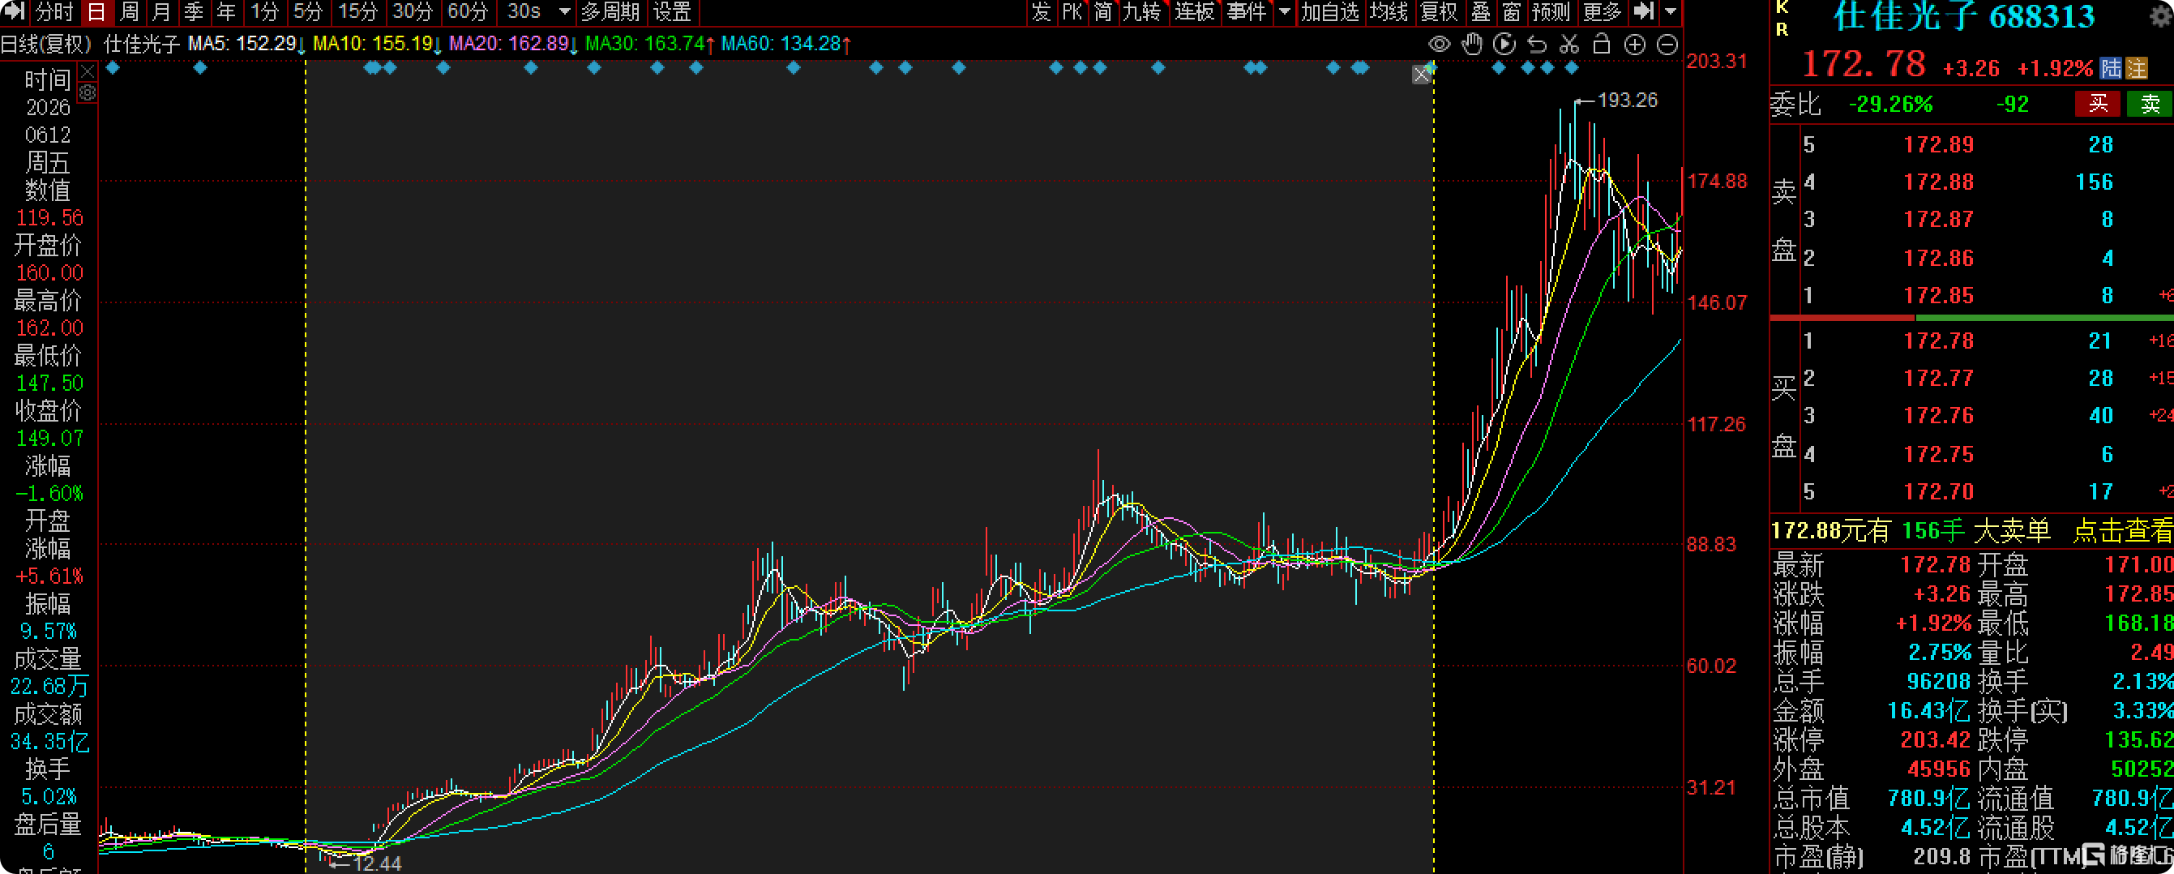Select the 年 yearly period tab

tap(226, 12)
